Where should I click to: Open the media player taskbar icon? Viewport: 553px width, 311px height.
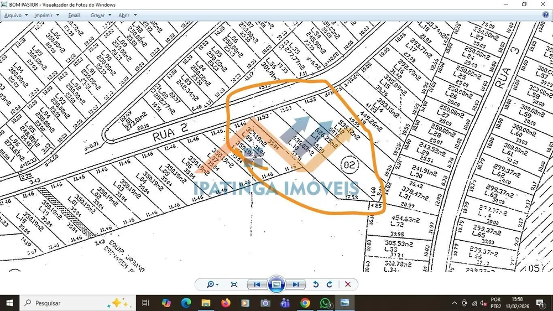pyautogui.click(x=246, y=303)
